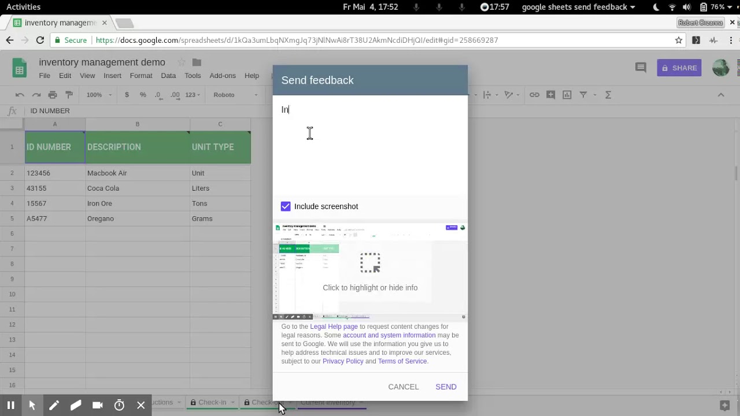Click the Insert comment icon in toolbar

click(550, 95)
